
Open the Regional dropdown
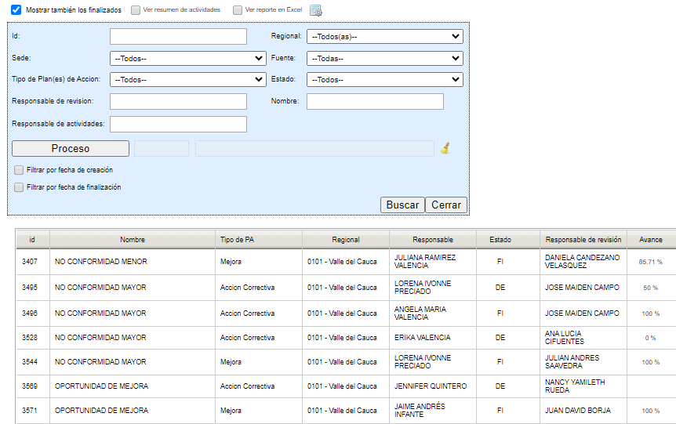click(384, 36)
